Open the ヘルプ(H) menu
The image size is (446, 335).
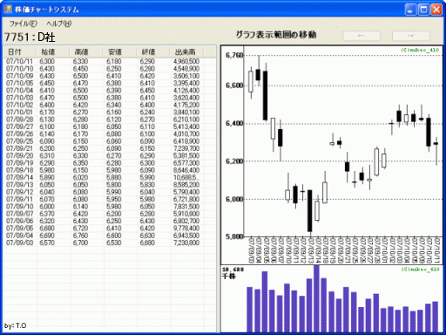tap(59, 24)
